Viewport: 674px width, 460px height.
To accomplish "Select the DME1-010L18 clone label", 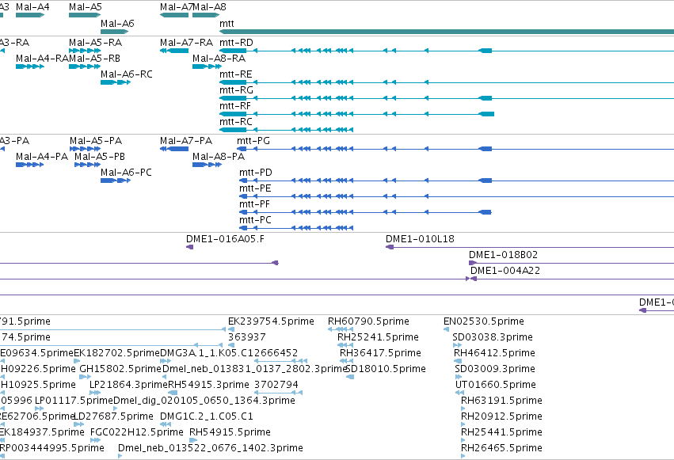I will pos(420,239).
